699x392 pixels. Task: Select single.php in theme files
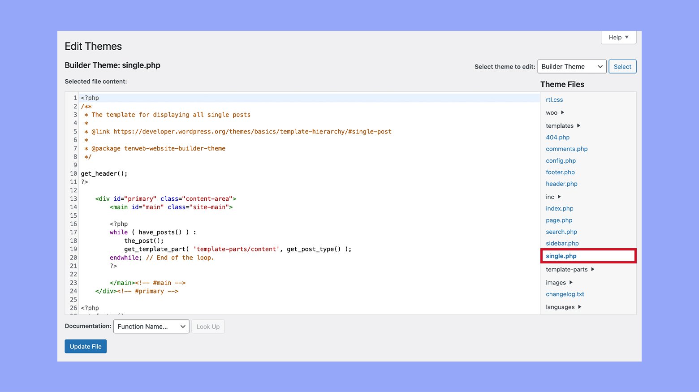(588, 256)
